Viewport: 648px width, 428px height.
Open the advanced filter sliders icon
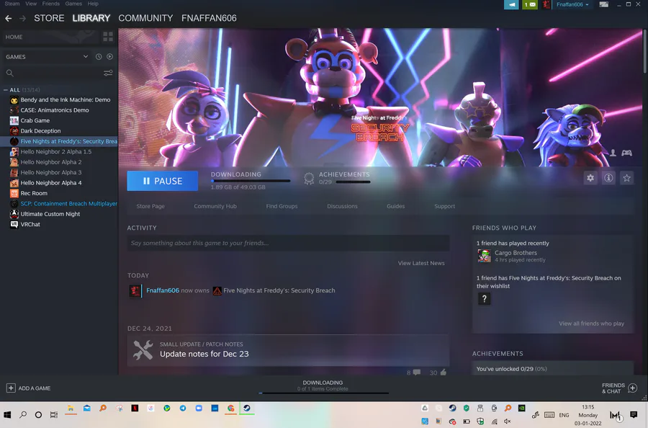(108, 73)
